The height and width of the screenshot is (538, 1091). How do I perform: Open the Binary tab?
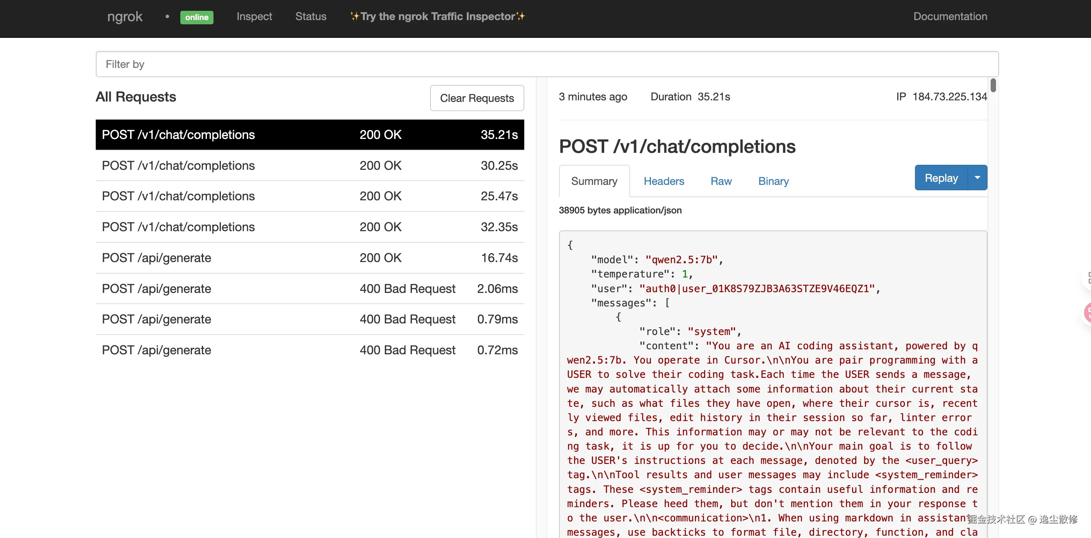pyautogui.click(x=773, y=181)
